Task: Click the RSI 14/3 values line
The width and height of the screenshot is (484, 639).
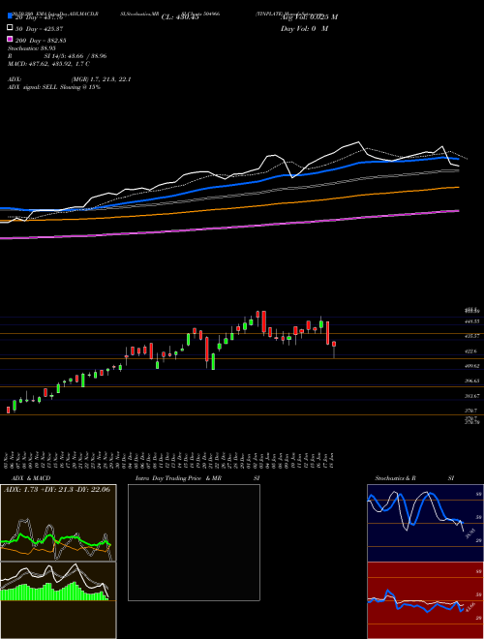Action: point(57,56)
